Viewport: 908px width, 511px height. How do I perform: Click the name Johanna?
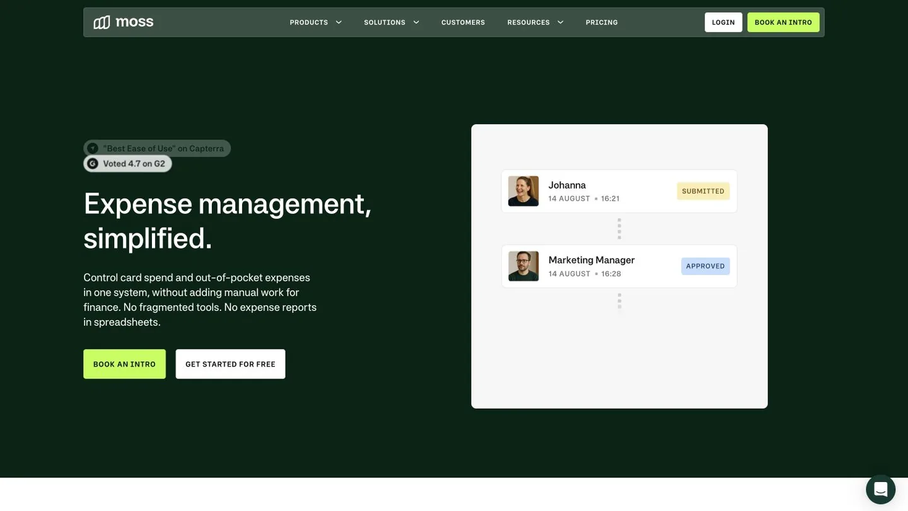(x=567, y=185)
